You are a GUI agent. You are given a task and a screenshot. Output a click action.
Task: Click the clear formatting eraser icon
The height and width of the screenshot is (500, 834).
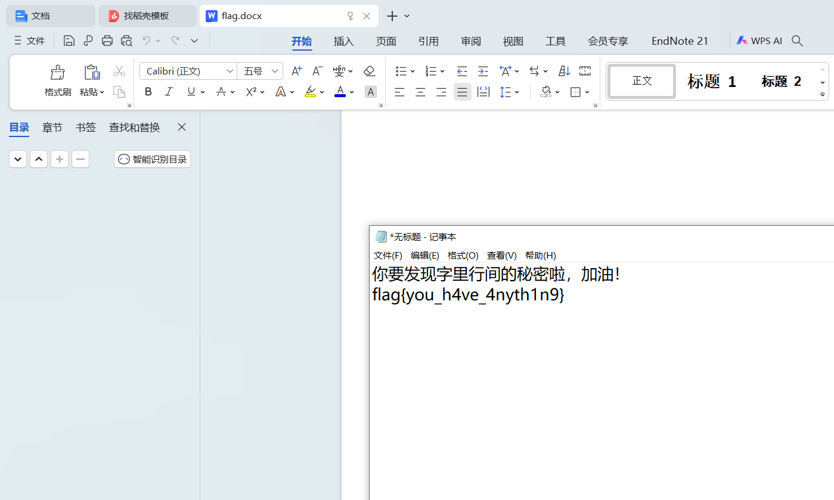coord(369,72)
